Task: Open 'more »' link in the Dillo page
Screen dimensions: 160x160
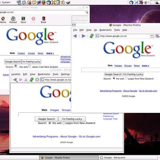Action: click(50, 53)
